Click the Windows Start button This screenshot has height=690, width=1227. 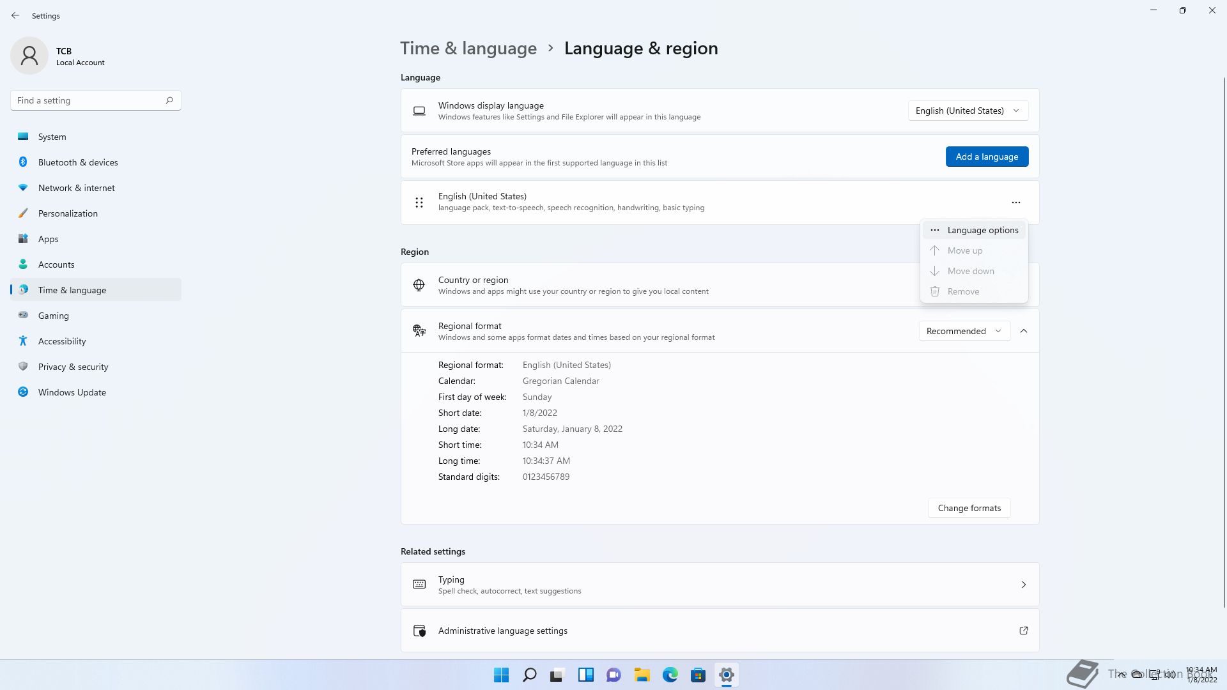tap(502, 675)
